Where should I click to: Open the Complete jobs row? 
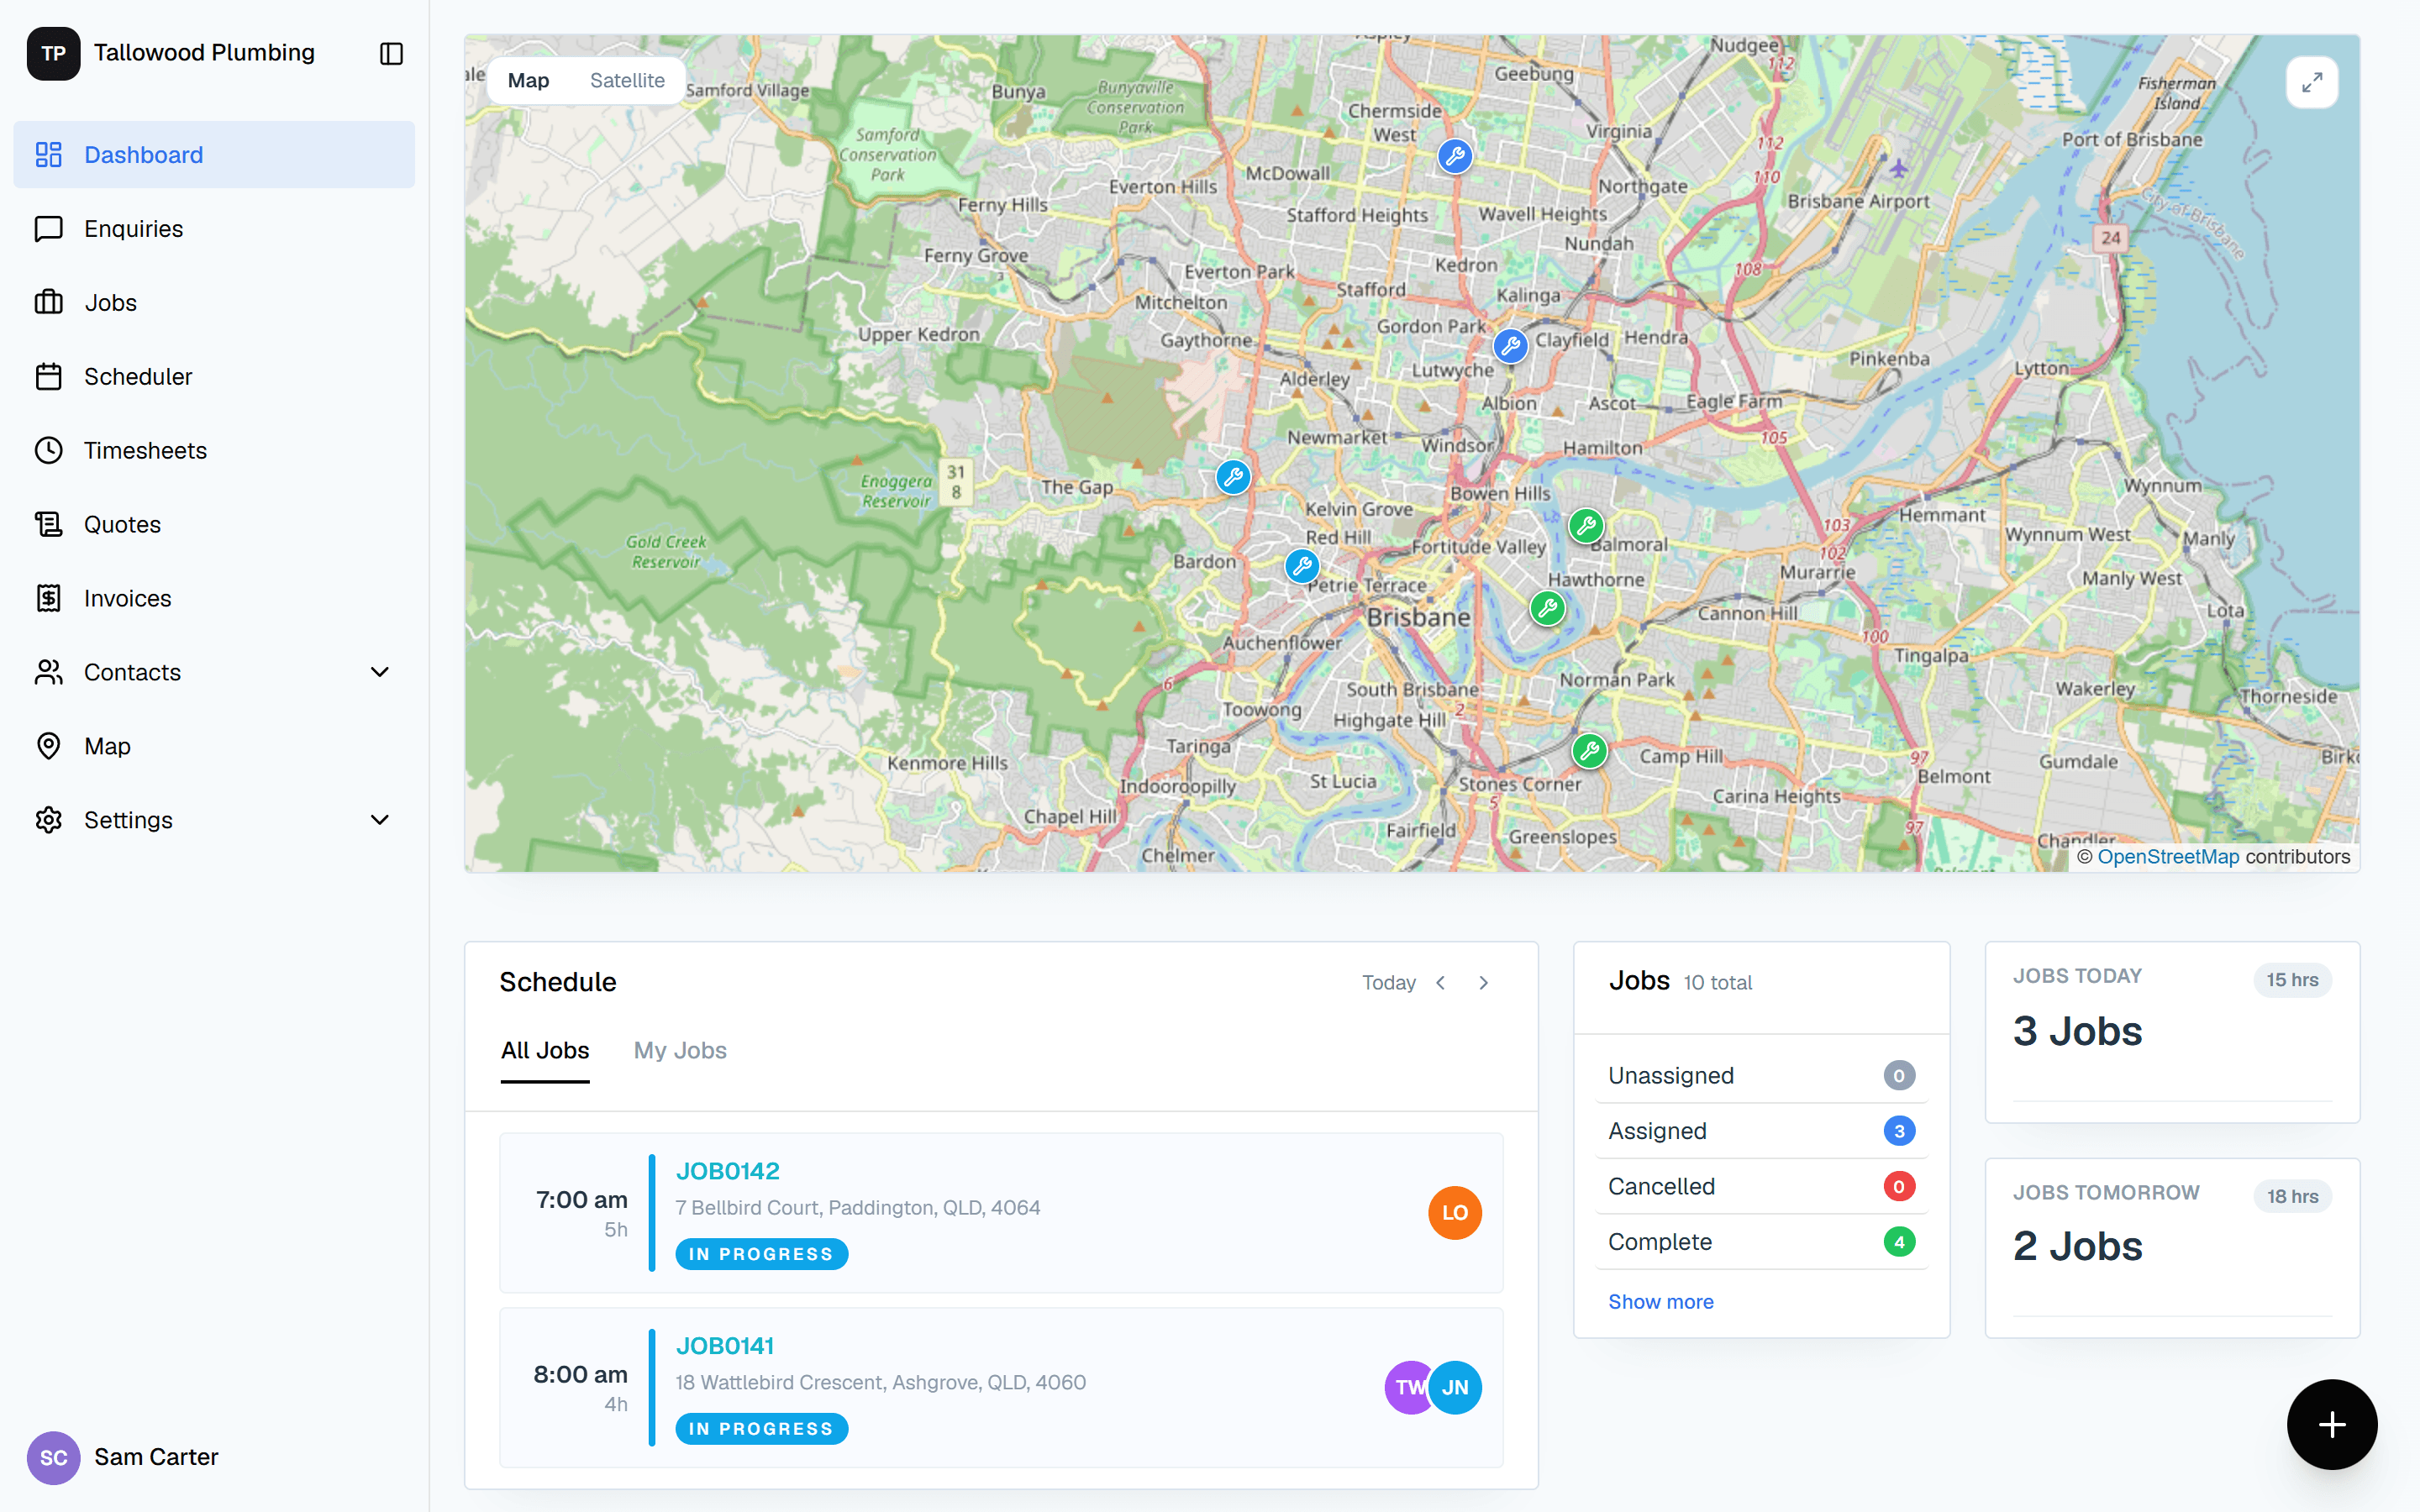tap(1761, 1242)
